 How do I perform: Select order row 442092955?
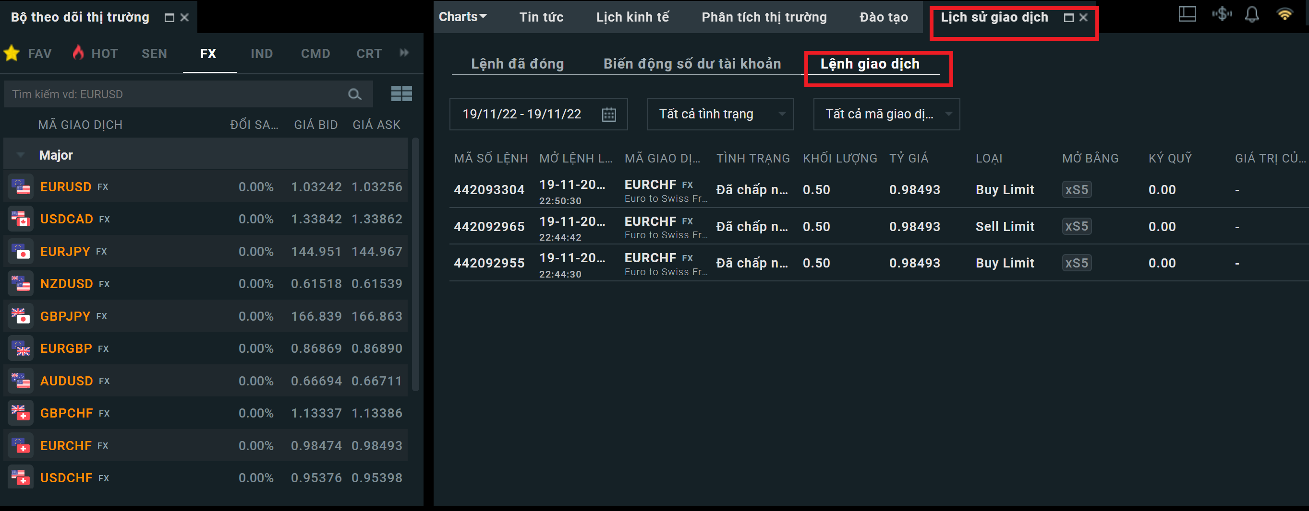click(879, 263)
